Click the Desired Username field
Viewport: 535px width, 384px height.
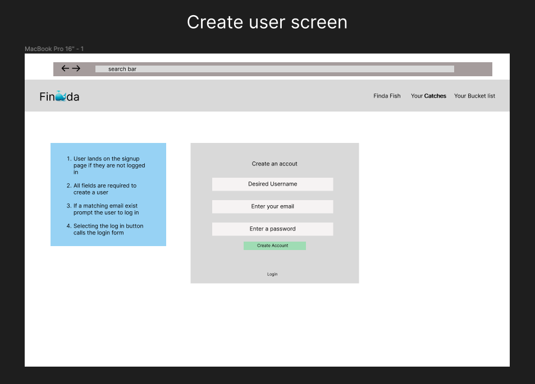[x=273, y=184]
